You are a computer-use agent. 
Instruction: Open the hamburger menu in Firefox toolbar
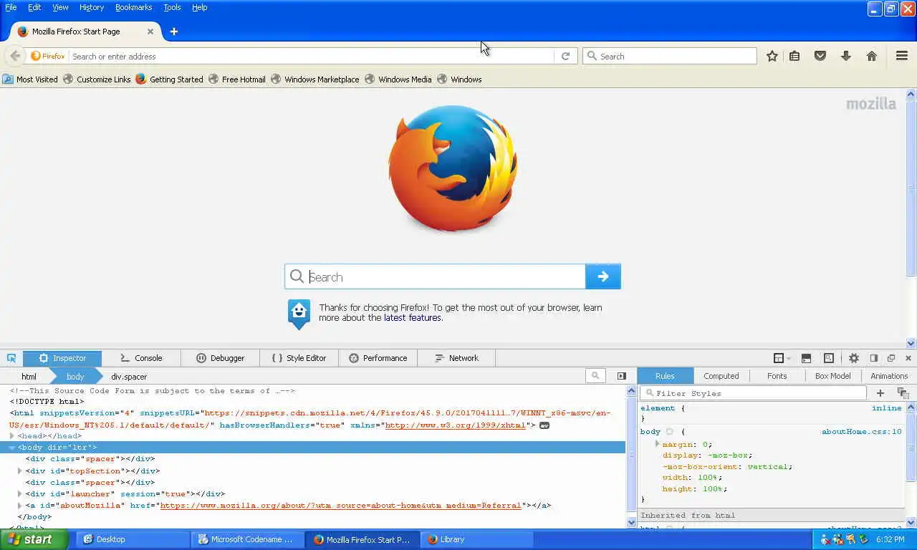click(902, 56)
